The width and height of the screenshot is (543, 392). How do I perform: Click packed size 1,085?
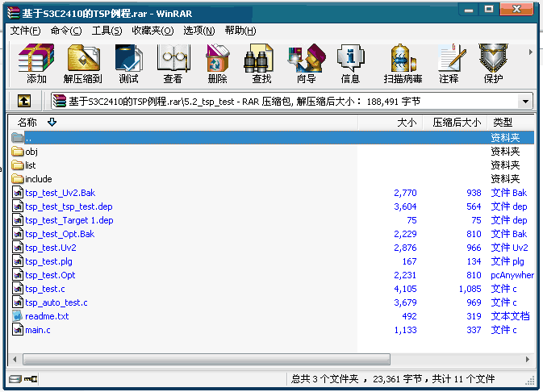(470, 289)
